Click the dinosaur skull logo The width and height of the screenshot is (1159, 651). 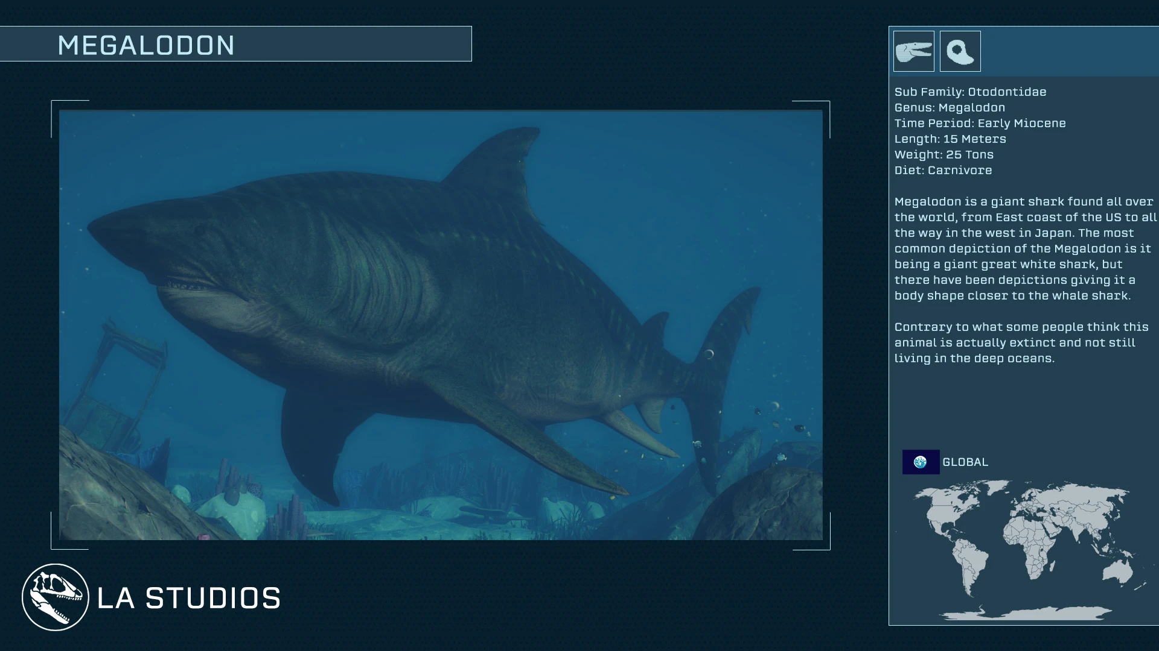pyautogui.click(x=55, y=597)
